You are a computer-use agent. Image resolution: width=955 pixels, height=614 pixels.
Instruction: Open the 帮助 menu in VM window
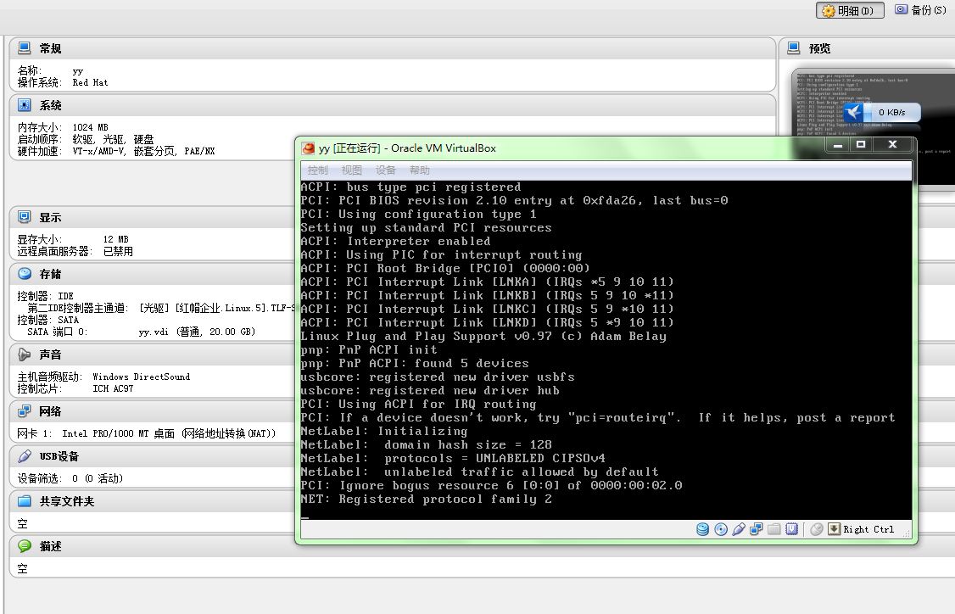click(x=420, y=170)
